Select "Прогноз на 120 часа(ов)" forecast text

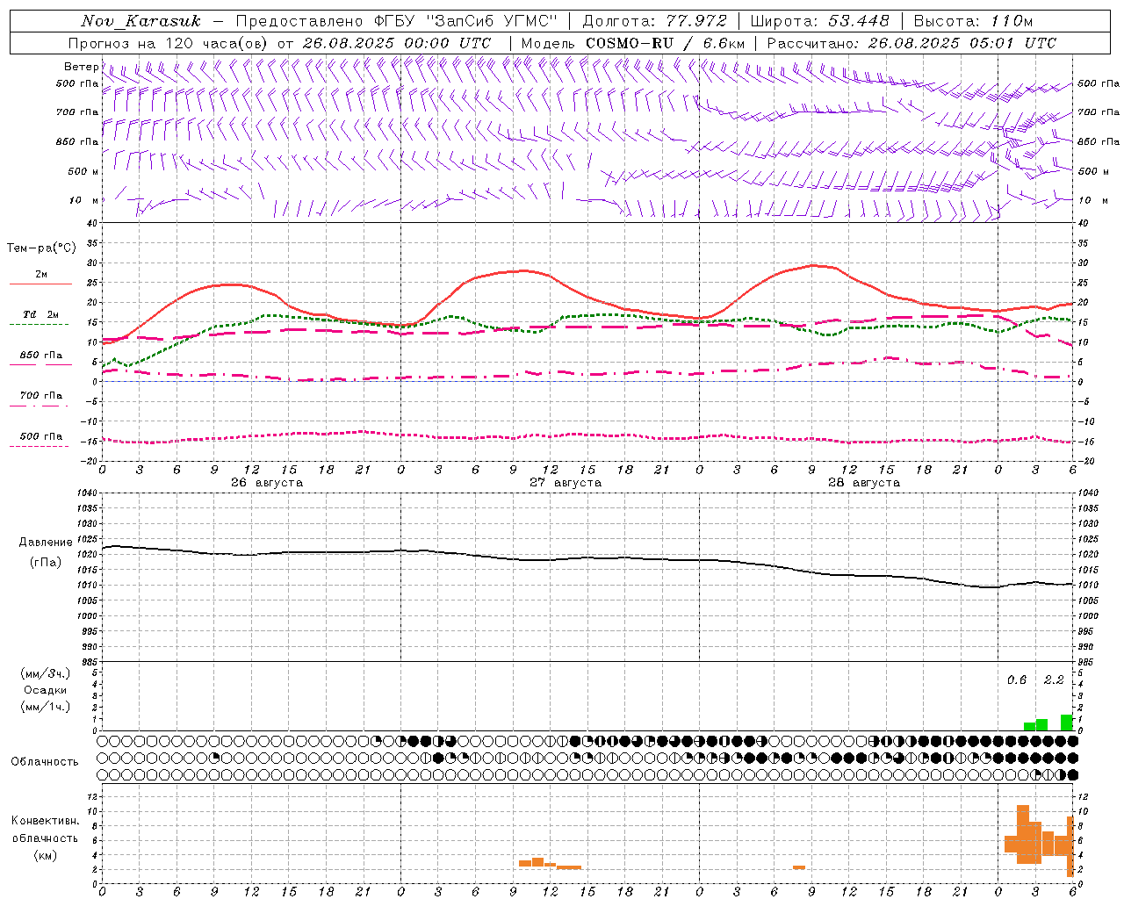click(169, 43)
